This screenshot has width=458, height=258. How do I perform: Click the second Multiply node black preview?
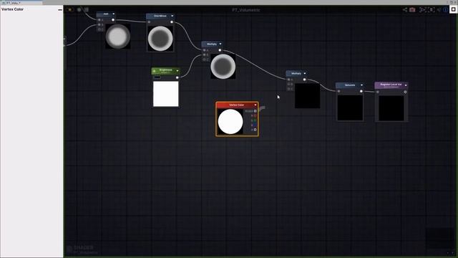(307, 95)
